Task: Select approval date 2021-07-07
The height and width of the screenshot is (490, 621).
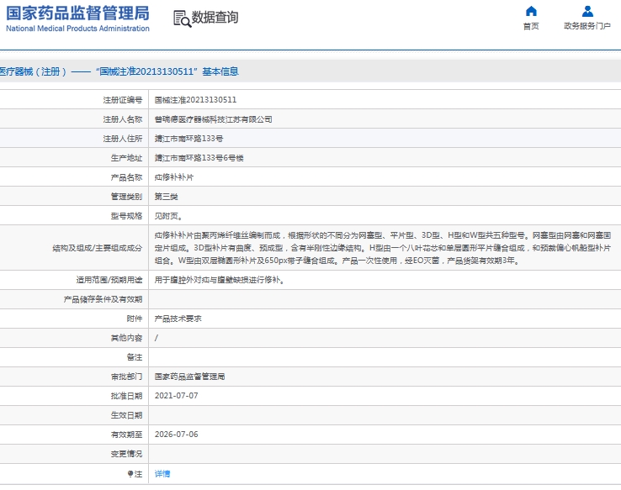Action: point(176,396)
